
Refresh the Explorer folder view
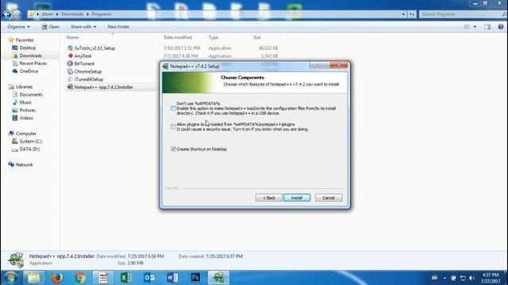(x=411, y=14)
